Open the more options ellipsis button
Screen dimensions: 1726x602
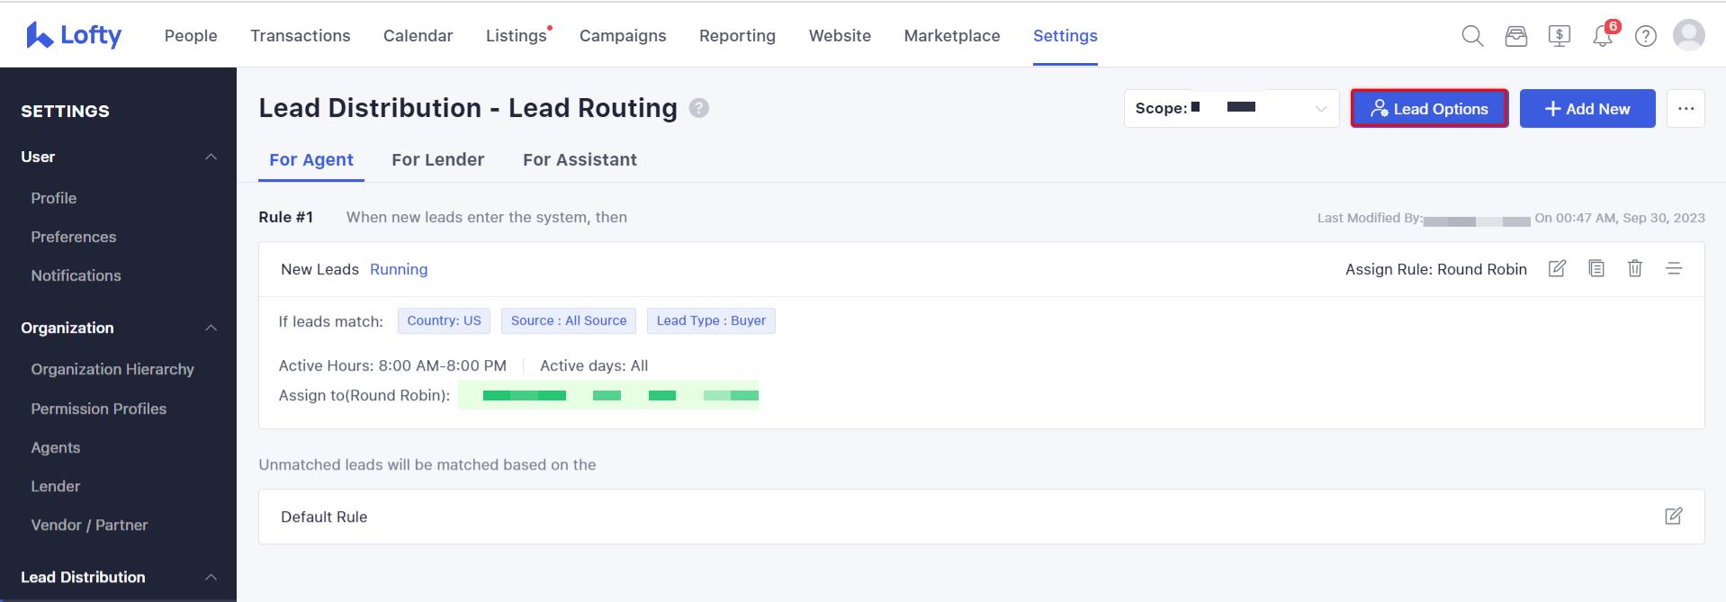click(1686, 108)
